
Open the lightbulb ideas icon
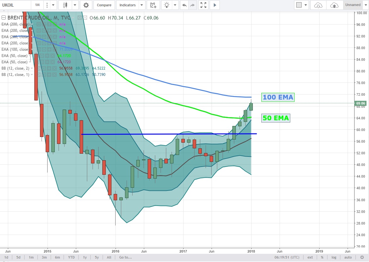coord(167,5)
